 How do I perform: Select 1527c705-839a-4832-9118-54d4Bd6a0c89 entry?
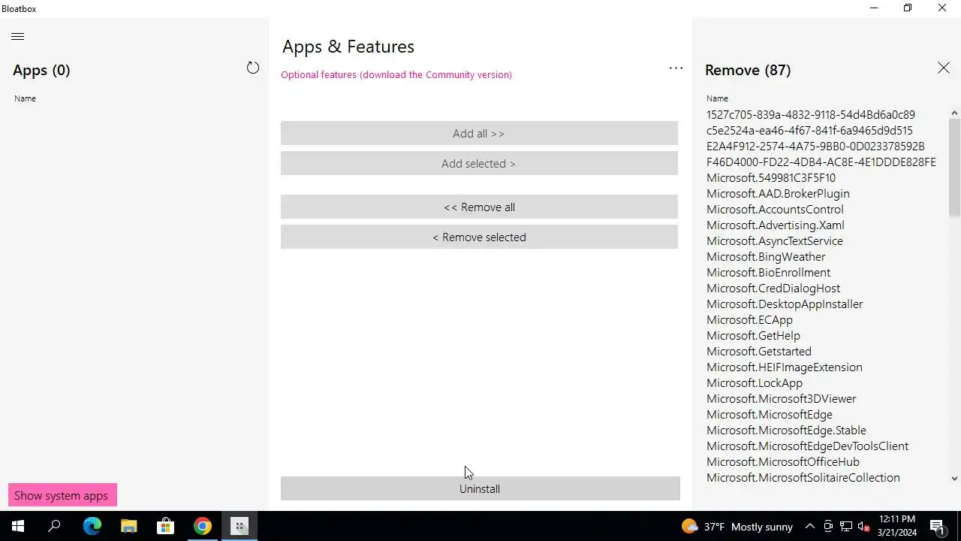(x=810, y=115)
